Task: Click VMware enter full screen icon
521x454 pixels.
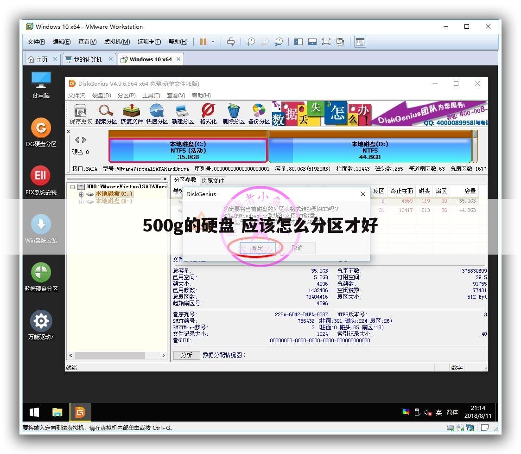Action: (326, 42)
